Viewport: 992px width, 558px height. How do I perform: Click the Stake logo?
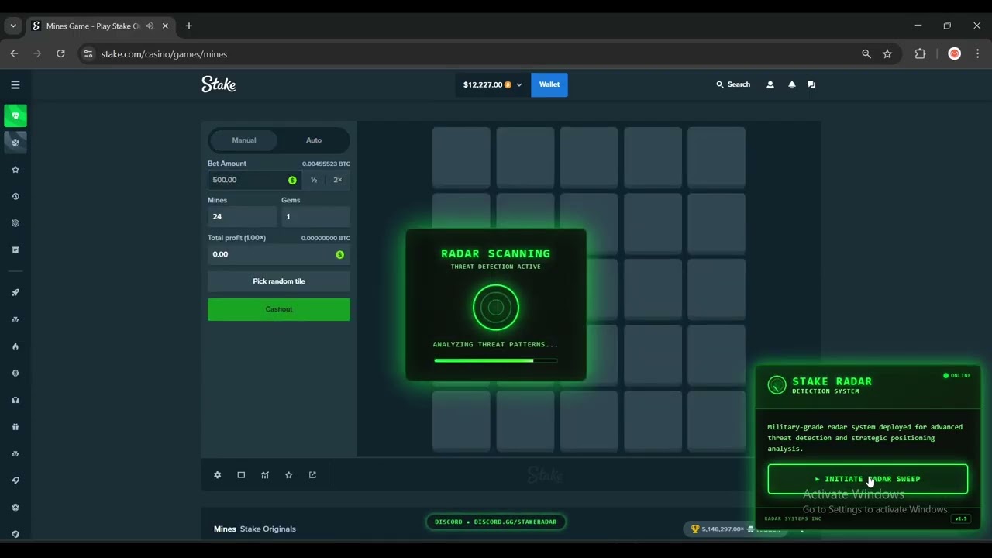coord(219,84)
